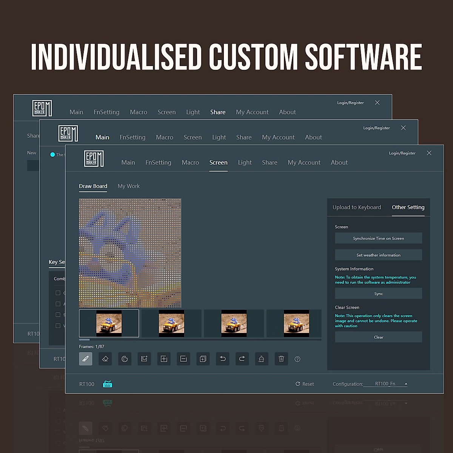Tick the bottommost checkbox in Key Settings panel

(58, 325)
